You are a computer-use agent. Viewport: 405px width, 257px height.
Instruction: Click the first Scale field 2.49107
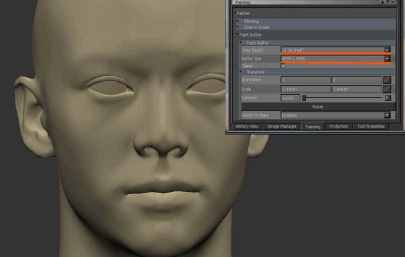(x=306, y=89)
